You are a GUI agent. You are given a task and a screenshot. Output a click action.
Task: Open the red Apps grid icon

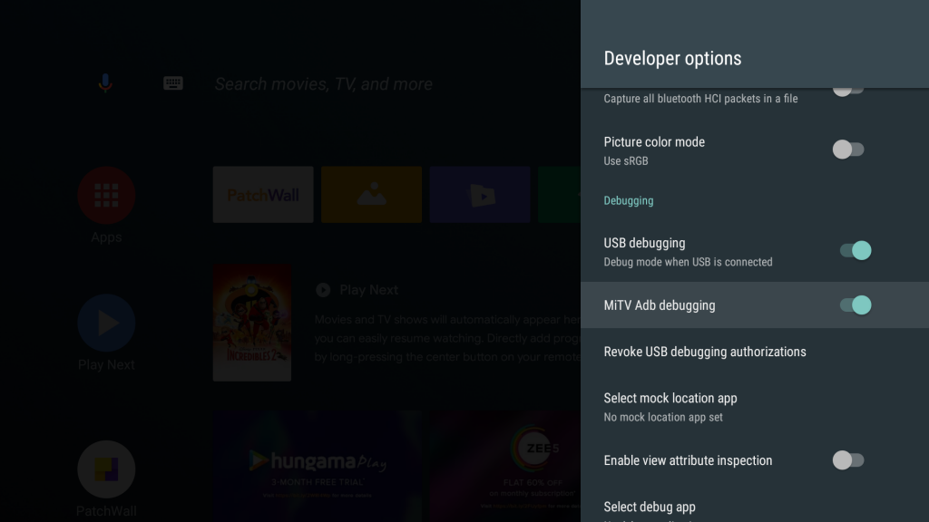(107, 196)
